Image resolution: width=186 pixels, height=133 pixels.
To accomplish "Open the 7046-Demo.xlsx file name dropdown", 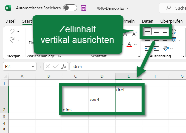I will click(128, 8).
